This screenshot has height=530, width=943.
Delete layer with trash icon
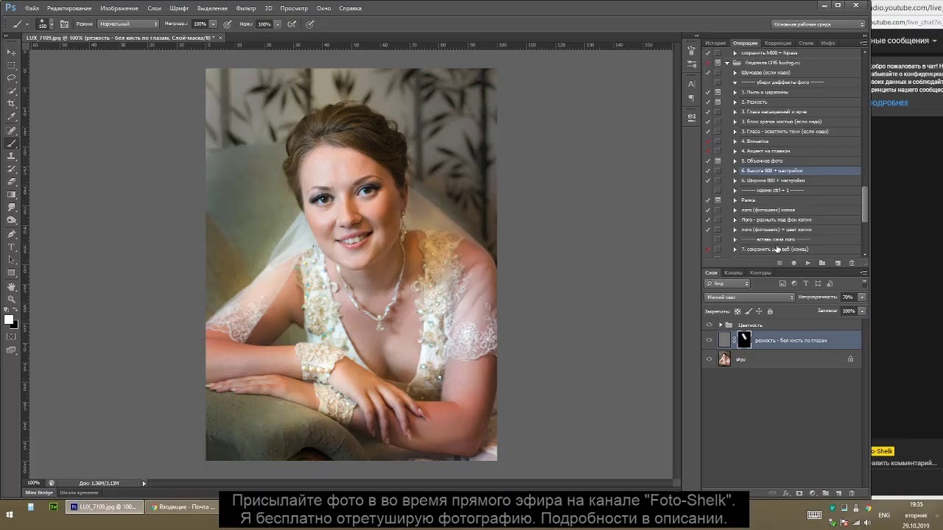click(852, 493)
